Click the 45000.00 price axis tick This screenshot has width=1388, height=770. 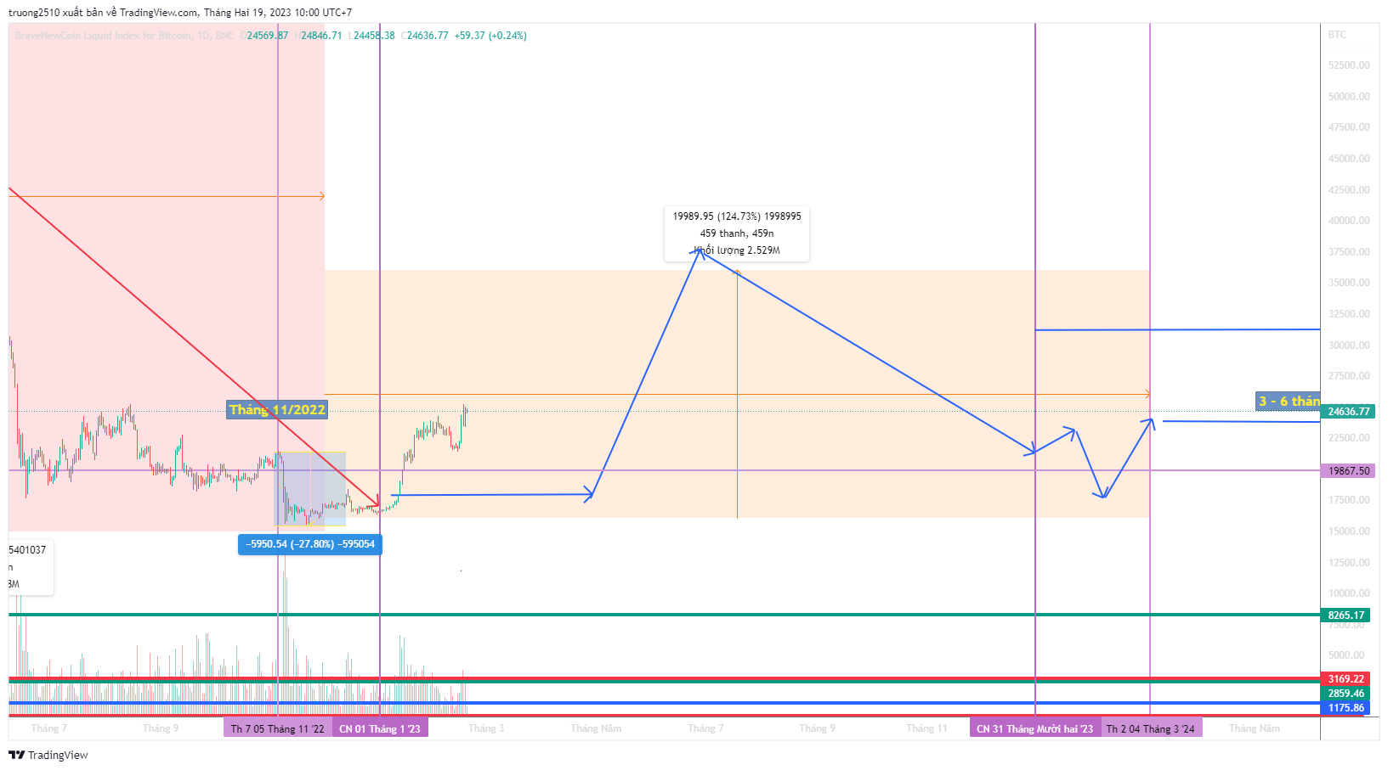pyautogui.click(x=1349, y=159)
